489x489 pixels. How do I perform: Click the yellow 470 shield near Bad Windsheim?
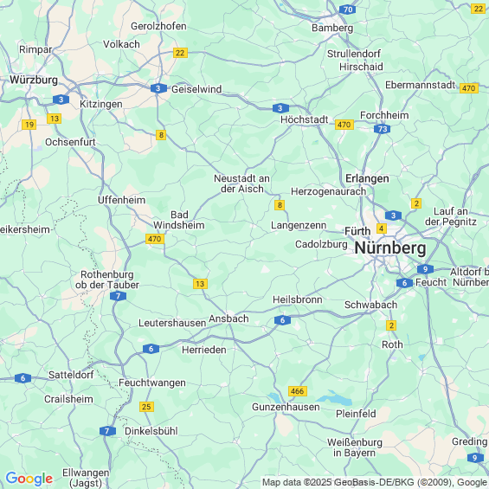pos(155,239)
